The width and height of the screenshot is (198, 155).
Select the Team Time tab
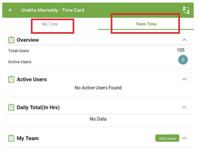(146, 24)
